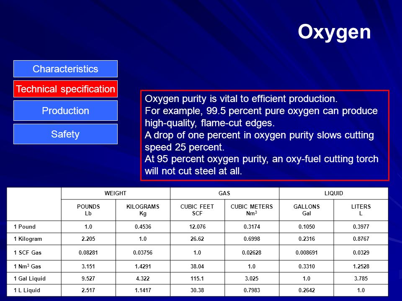The width and height of the screenshot is (402, 301).
Task: Open the Safety section button
Action: click(x=65, y=134)
